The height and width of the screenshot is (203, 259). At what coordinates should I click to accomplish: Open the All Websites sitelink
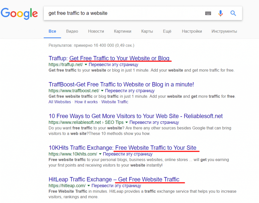[x=60, y=102]
